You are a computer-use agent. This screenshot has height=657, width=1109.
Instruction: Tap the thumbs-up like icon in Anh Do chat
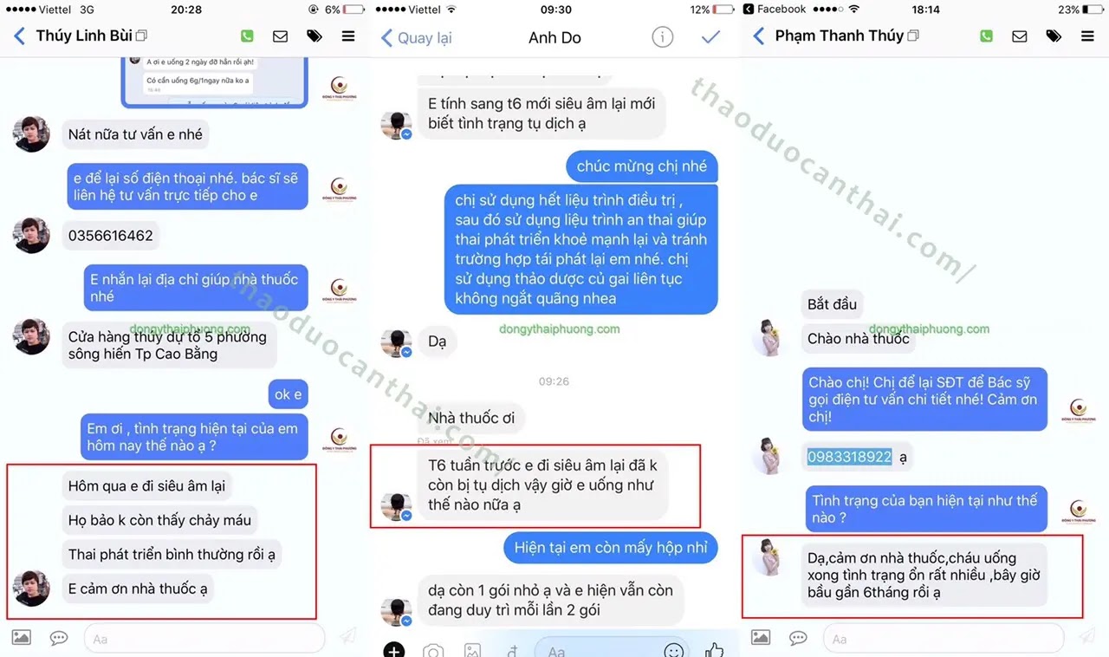coord(714,649)
